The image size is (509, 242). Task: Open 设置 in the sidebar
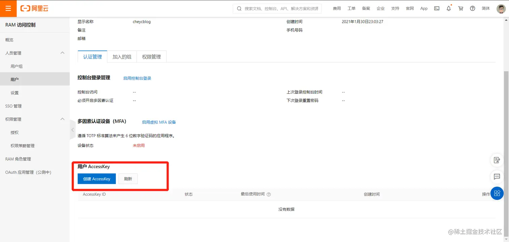point(35,93)
